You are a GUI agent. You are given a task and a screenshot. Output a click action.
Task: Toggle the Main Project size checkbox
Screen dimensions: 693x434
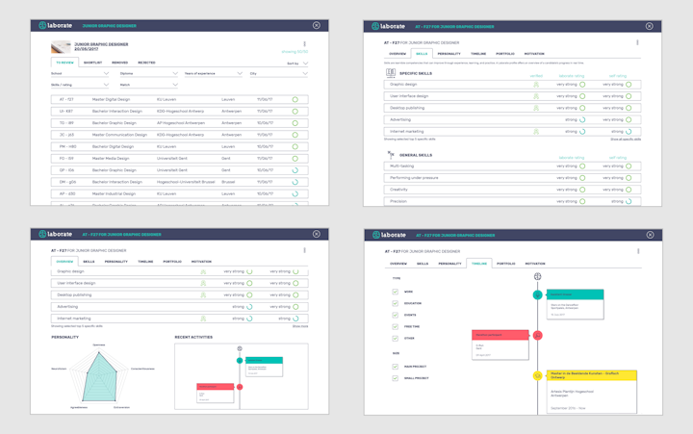click(x=395, y=367)
